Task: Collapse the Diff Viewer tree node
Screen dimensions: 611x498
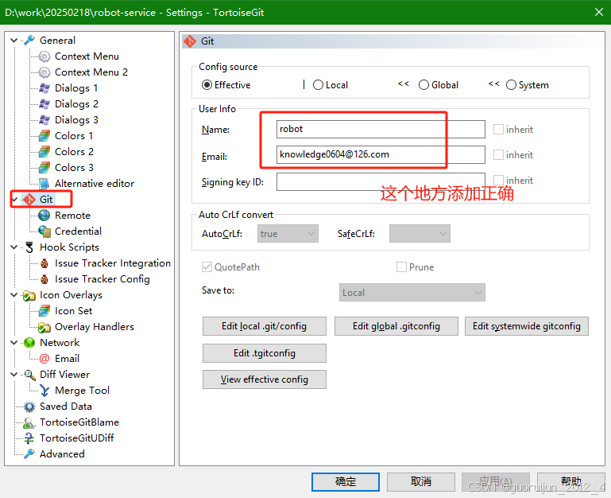Action: click(x=14, y=375)
